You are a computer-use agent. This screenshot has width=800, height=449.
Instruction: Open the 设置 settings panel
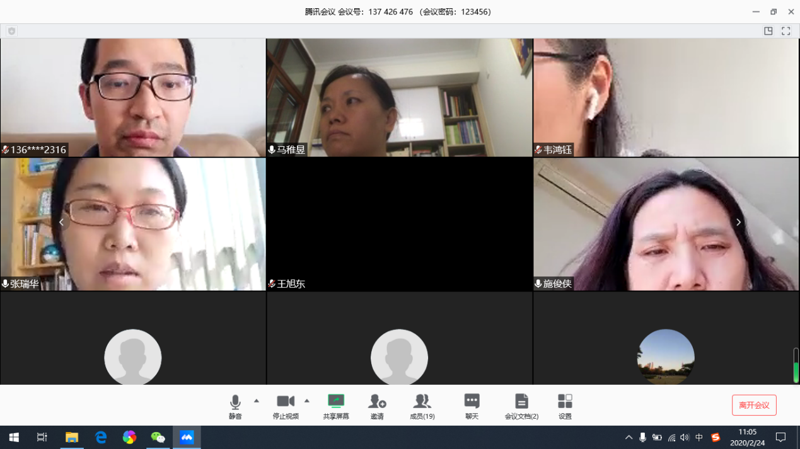click(565, 406)
